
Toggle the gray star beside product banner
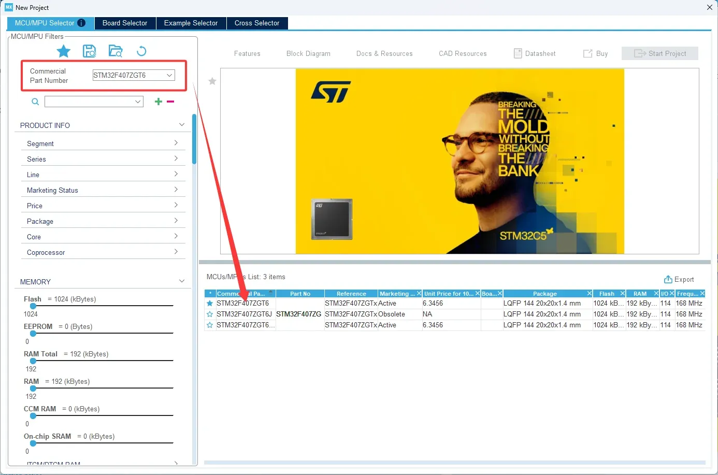click(x=212, y=81)
